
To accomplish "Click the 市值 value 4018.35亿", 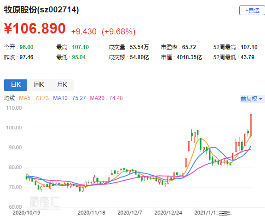I will coord(189,57).
